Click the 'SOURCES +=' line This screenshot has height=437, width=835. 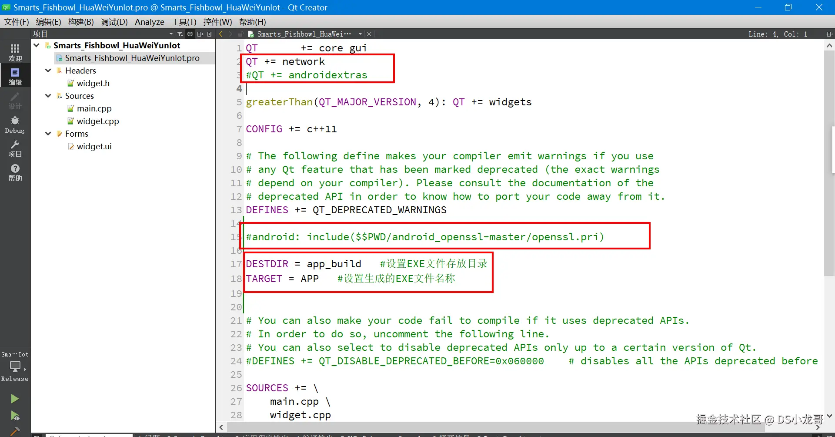tap(282, 388)
